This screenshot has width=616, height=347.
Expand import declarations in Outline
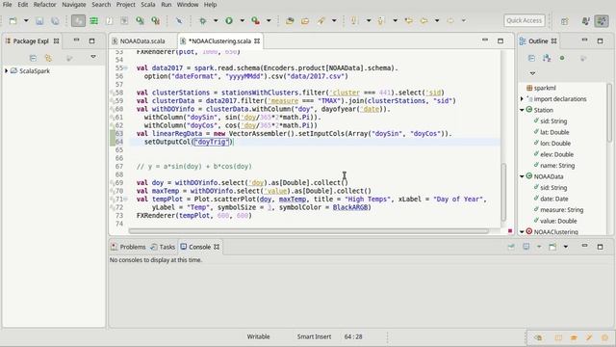click(522, 98)
